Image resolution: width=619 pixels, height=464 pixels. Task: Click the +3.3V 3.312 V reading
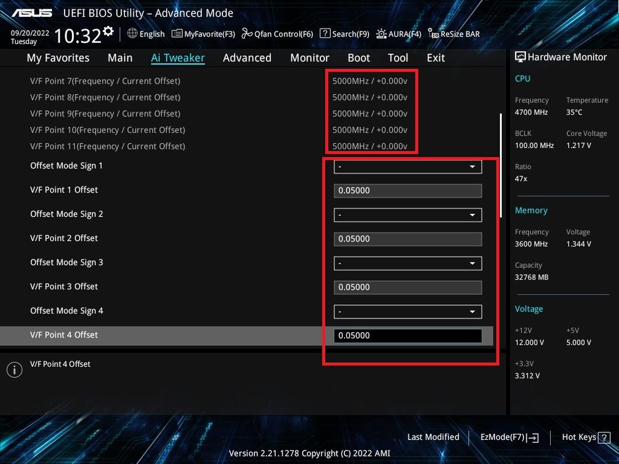click(x=527, y=376)
